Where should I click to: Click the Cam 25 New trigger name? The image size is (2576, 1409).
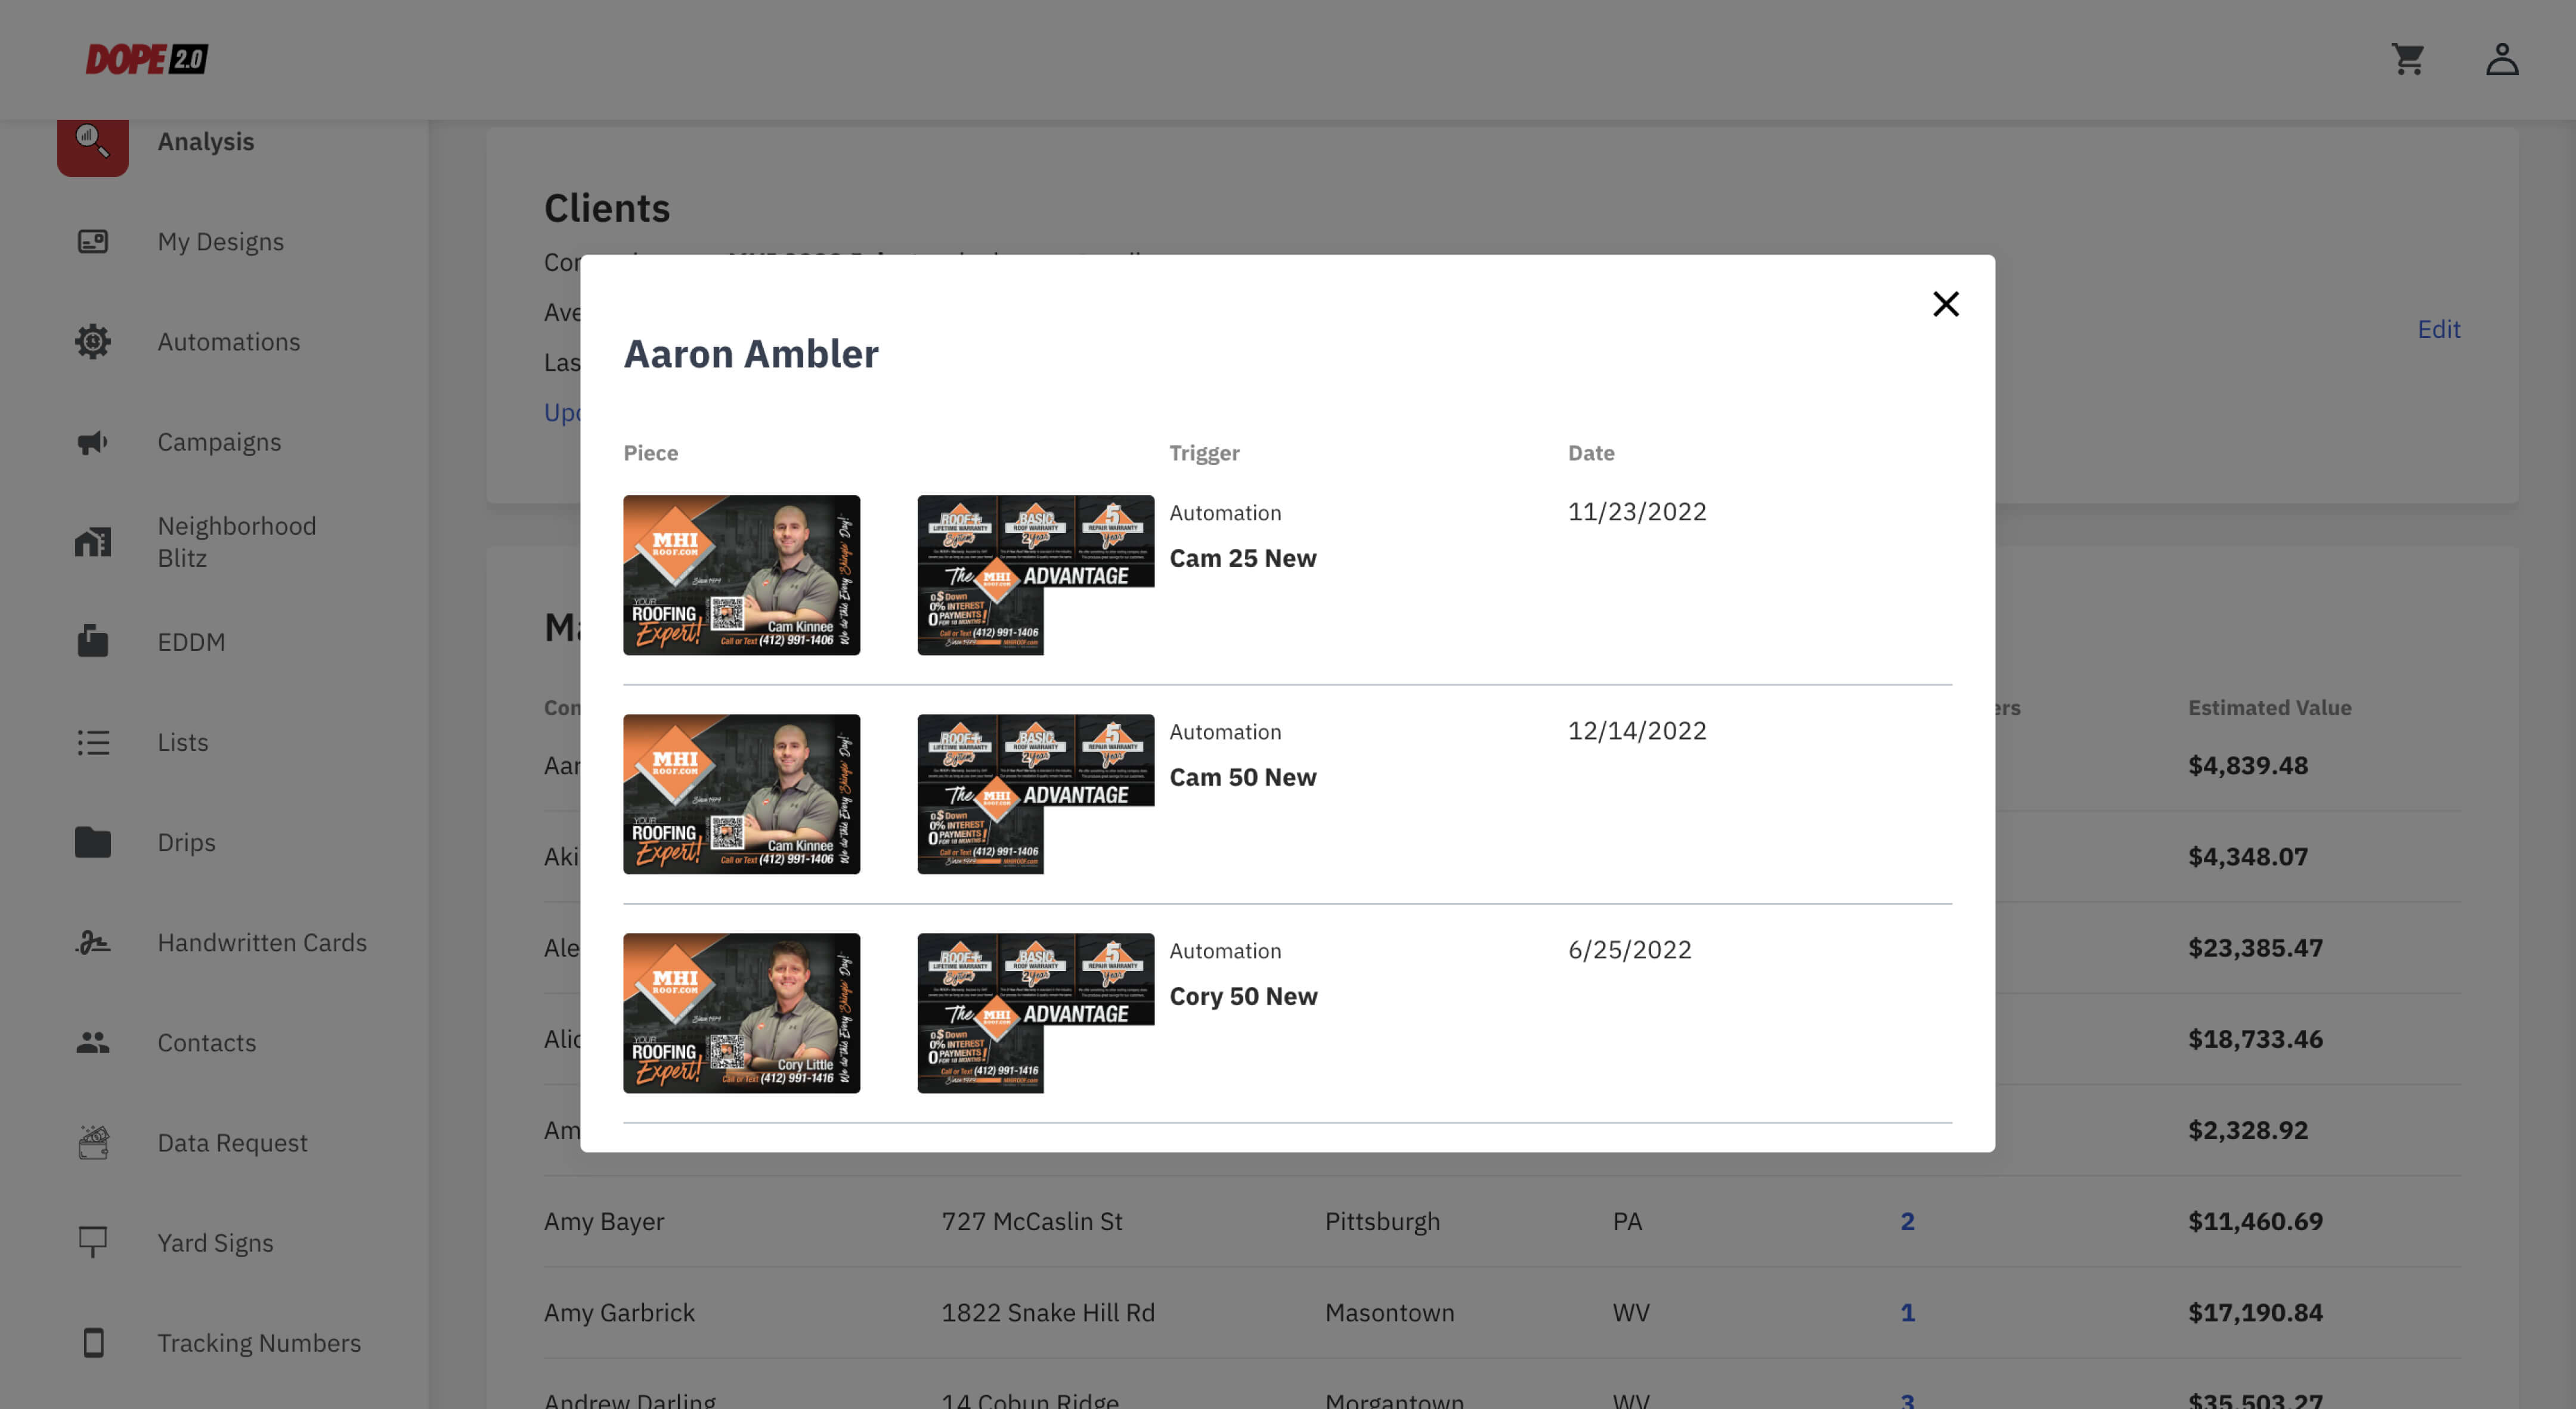(1242, 558)
